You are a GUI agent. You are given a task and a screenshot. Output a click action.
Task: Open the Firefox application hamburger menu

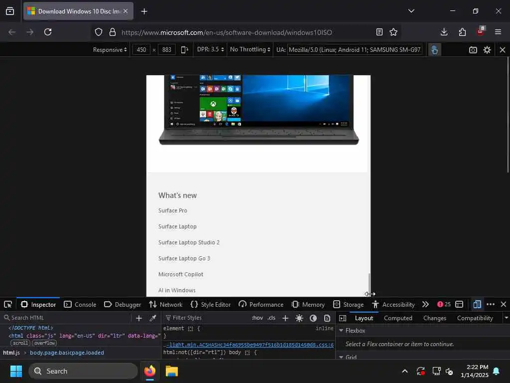coord(498,32)
